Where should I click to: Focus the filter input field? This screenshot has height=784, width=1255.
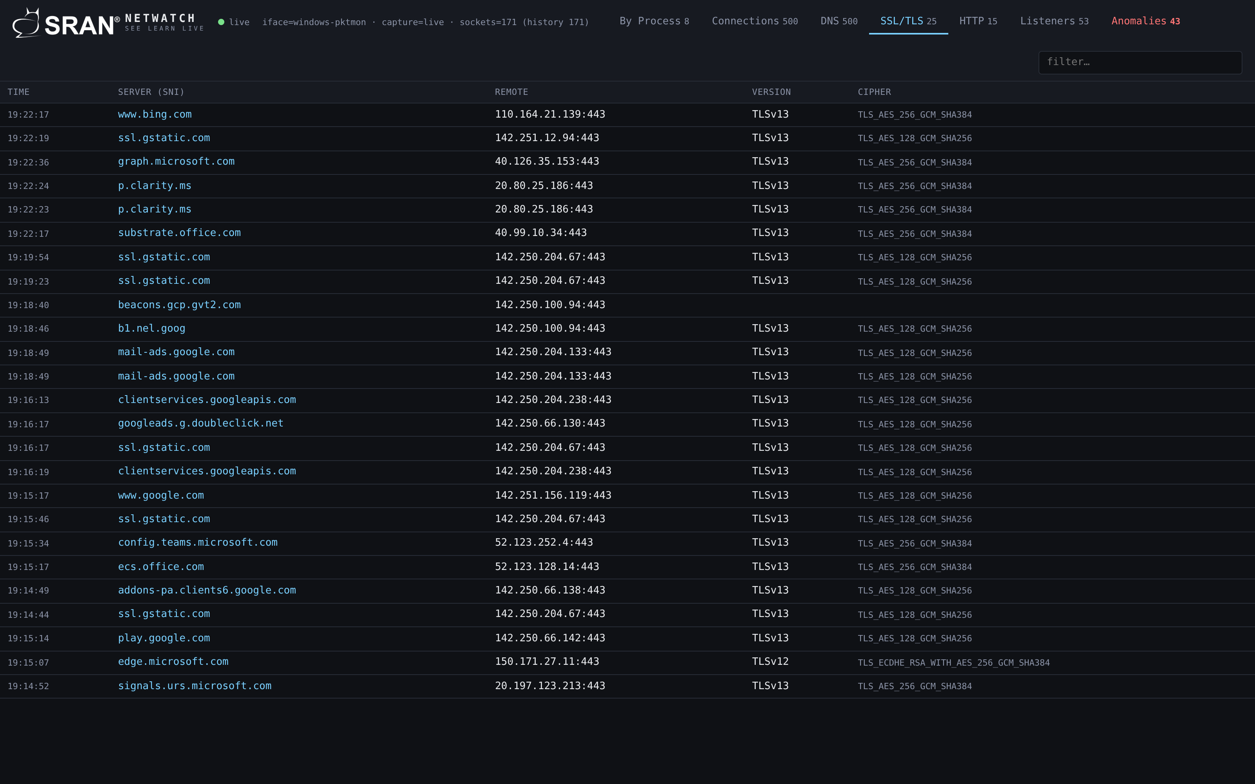pyautogui.click(x=1140, y=62)
